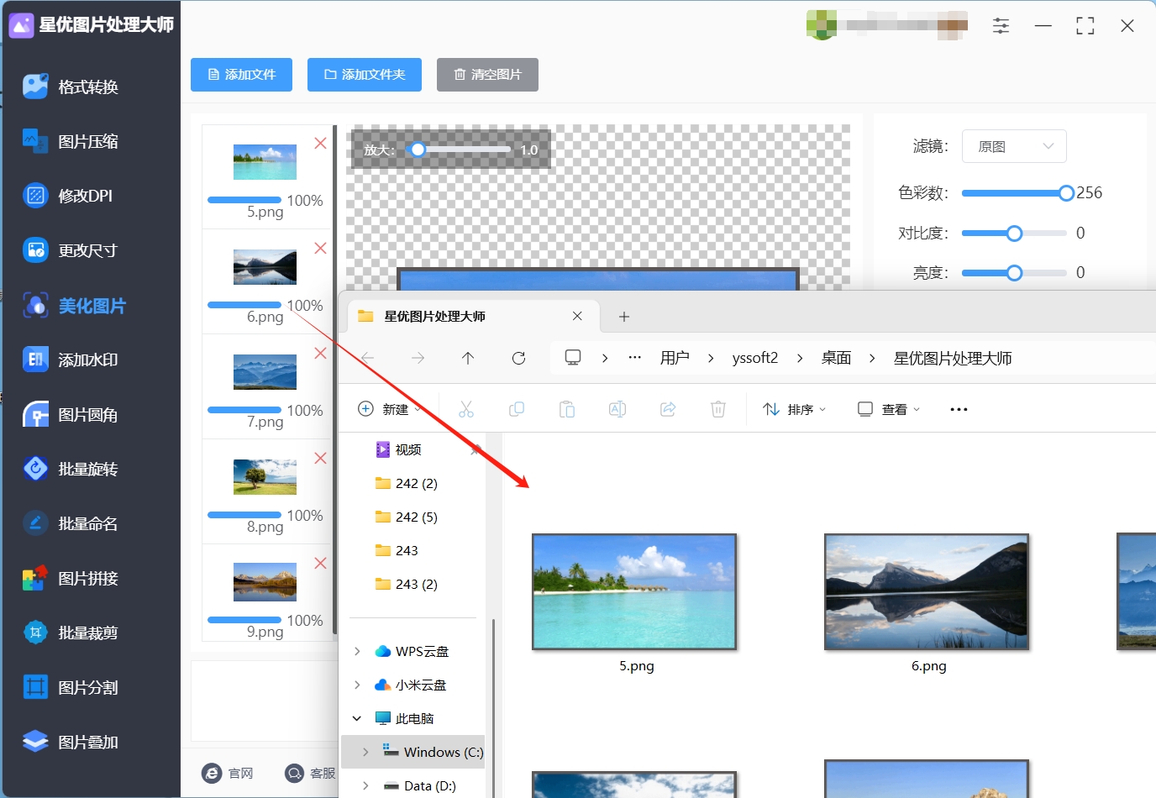
Task: Remove 8.png from the image list
Action: pyautogui.click(x=320, y=458)
